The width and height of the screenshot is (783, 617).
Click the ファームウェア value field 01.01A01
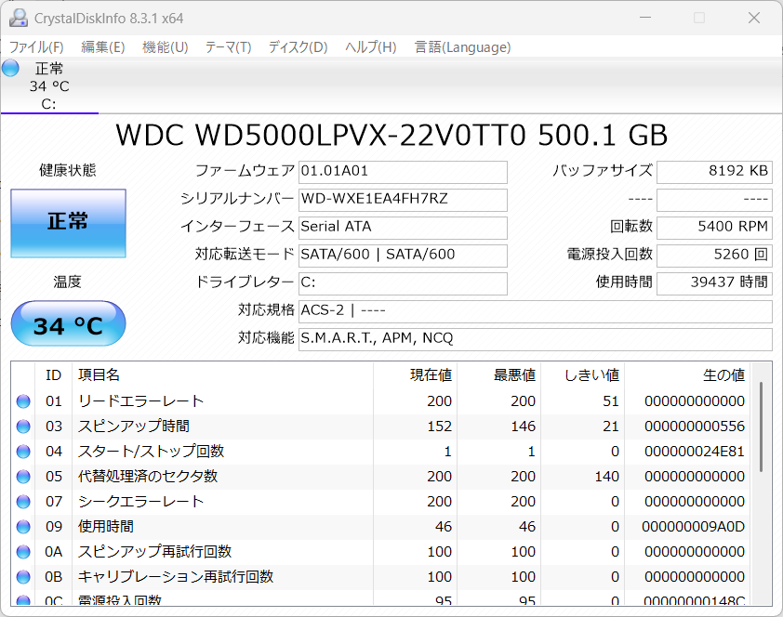403,172
